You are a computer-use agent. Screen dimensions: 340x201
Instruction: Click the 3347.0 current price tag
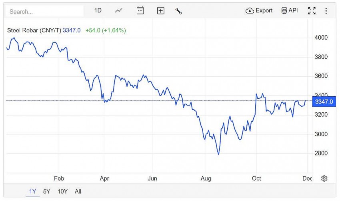(x=324, y=101)
